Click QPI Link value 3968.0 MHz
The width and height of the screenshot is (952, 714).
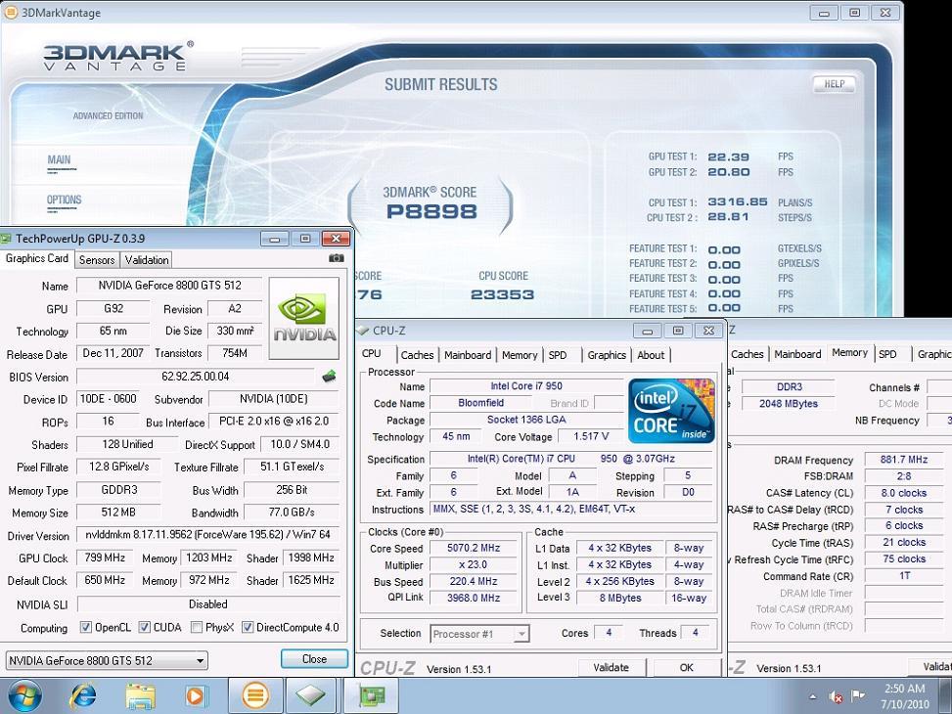coord(474,598)
